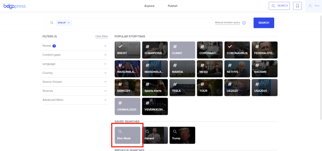Deselect the checked BREXIT storytag
The width and height of the screenshot is (322, 151).
coord(128,50)
